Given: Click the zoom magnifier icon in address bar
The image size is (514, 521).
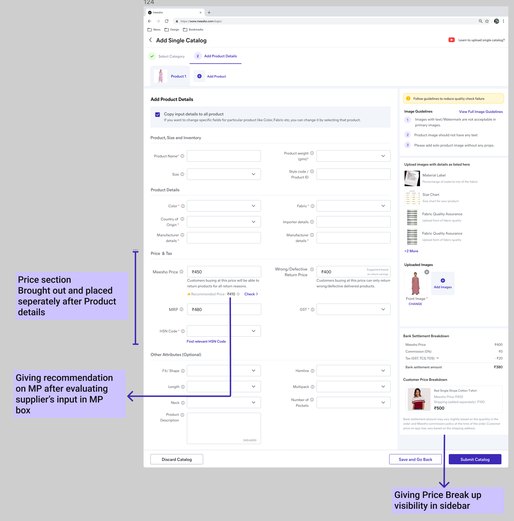Looking at the screenshot, I should tap(480, 21).
